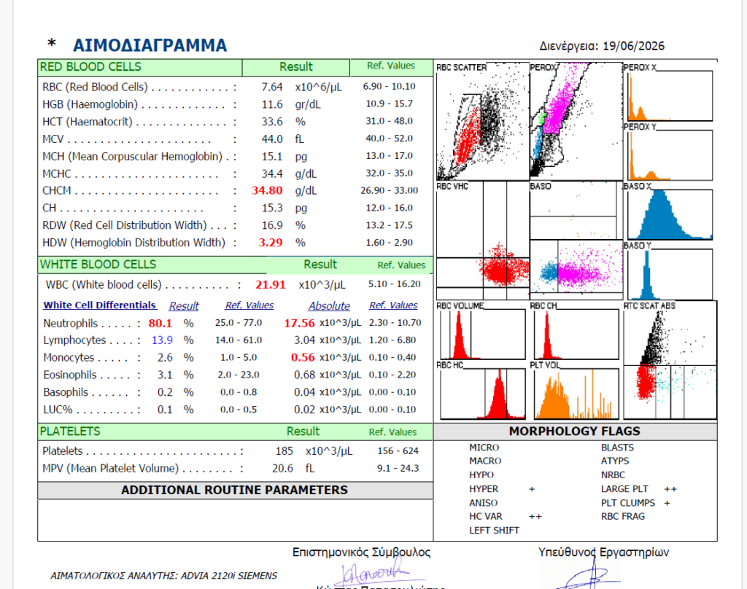The width and height of the screenshot is (747, 589).
Task: Click the Υπεύθυνος Εργαστηρίων label
Action: [x=603, y=553]
